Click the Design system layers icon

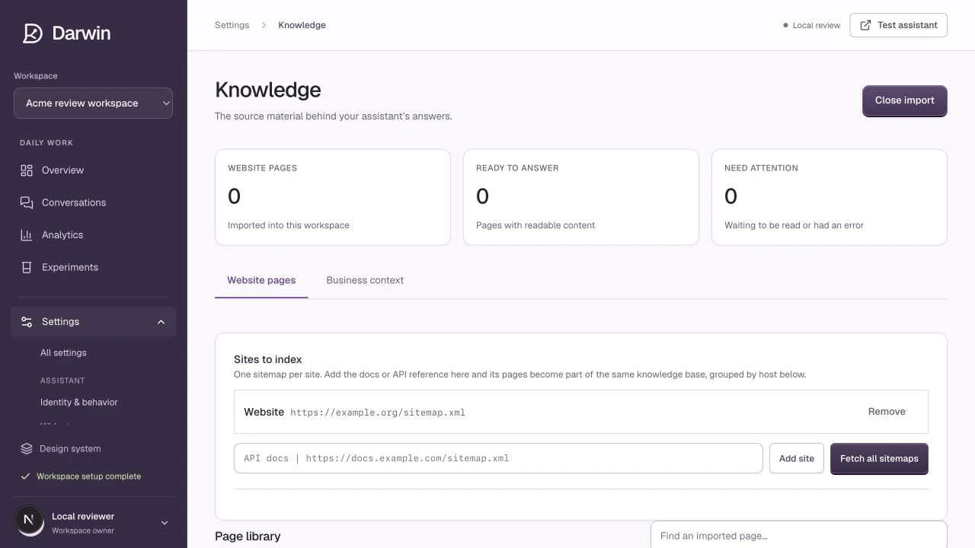tap(27, 448)
